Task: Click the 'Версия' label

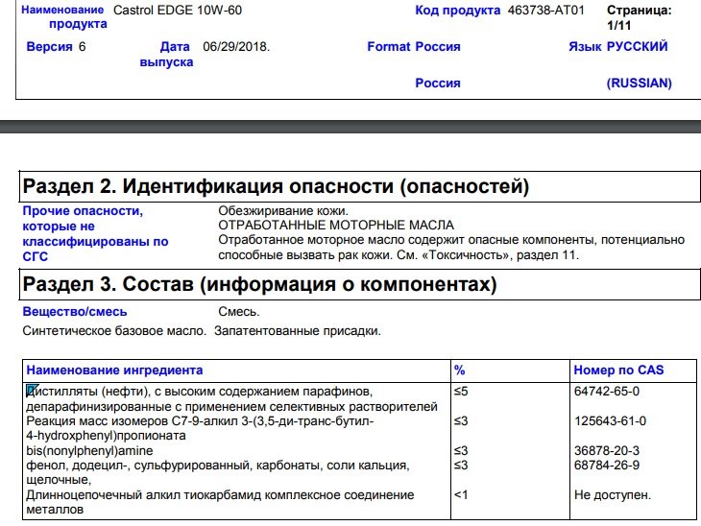Action: (49, 46)
